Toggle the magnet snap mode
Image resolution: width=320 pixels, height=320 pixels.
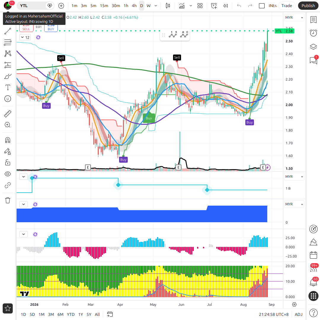pyautogui.click(x=7, y=140)
